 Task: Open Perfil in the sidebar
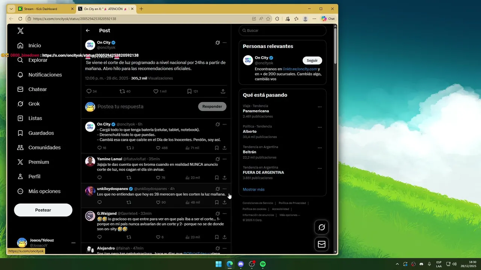coord(29,177)
